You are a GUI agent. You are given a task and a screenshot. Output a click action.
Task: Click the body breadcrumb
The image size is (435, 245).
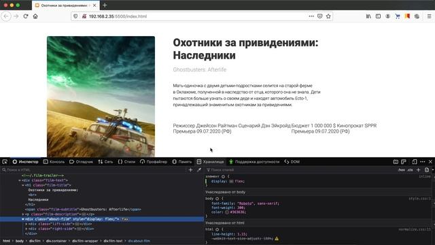pyautogui.click(x=20, y=241)
